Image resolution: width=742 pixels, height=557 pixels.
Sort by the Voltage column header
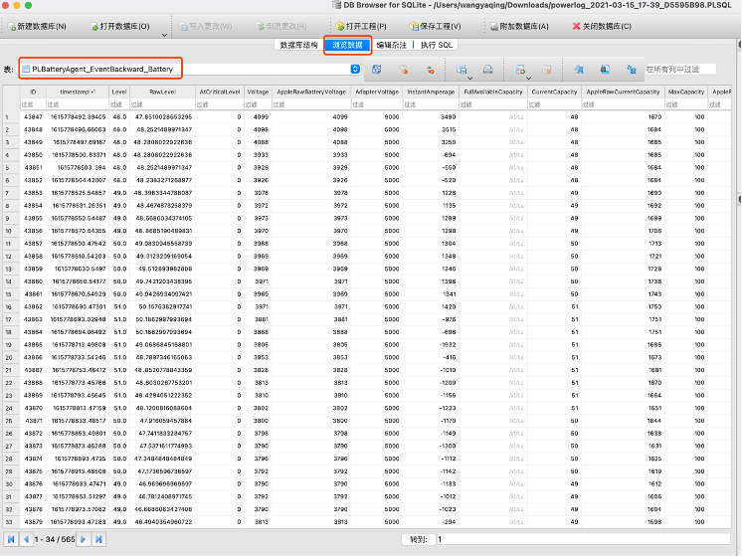[258, 92]
